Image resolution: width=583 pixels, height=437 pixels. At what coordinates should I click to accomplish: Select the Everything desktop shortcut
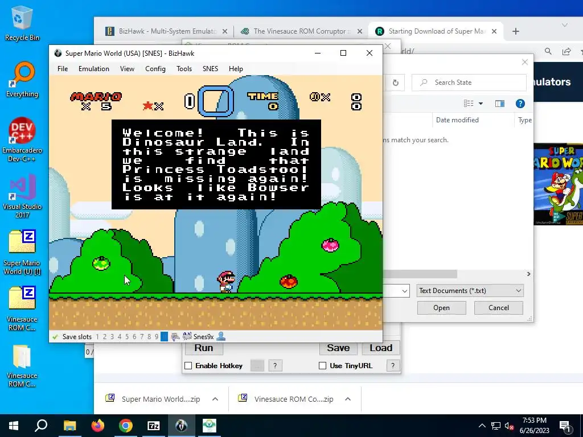tap(22, 80)
